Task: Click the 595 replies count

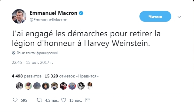Action: coord(24,100)
